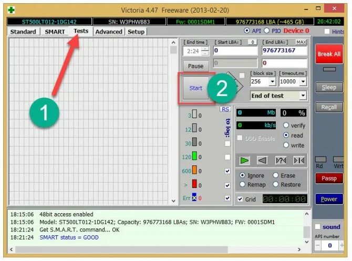The image size is (352, 261).
Task: Select the write test mode
Action: pyautogui.click(x=286, y=145)
